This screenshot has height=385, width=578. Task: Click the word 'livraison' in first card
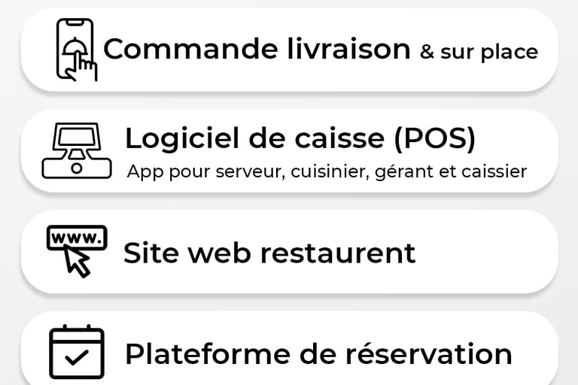[348, 49]
